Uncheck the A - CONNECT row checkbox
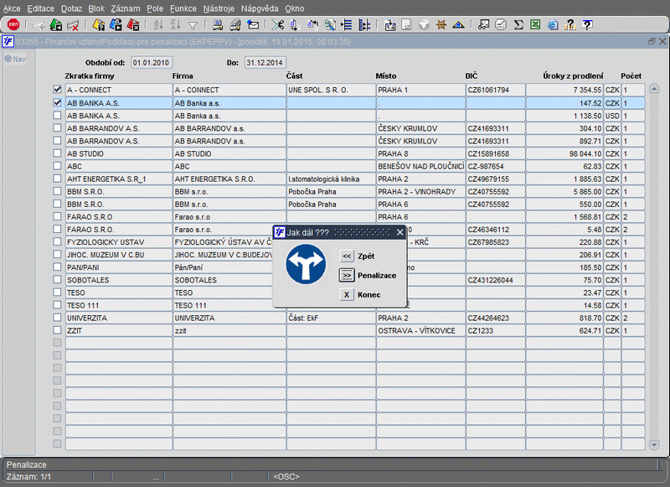The height and width of the screenshot is (487, 670). click(57, 90)
